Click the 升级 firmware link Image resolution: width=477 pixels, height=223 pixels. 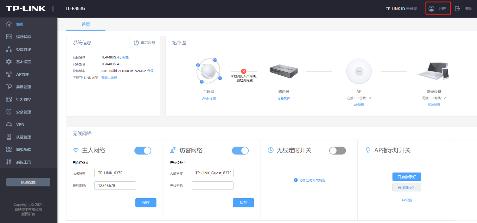click(150, 71)
